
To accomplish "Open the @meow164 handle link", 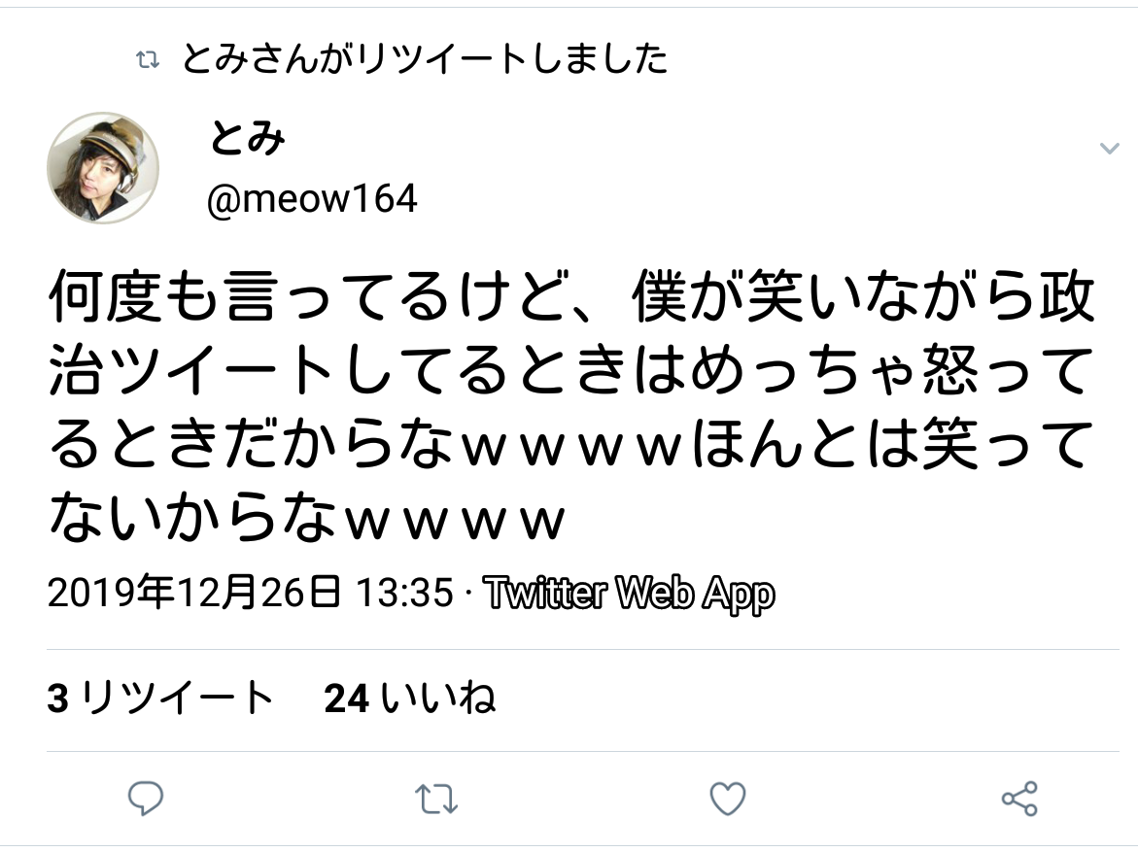I will pyautogui.click(x=312, y=198).
